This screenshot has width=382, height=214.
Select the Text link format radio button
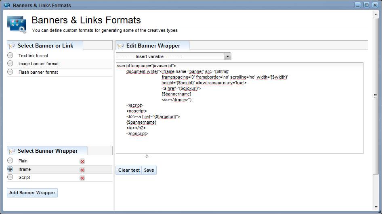tap(10, 55)
